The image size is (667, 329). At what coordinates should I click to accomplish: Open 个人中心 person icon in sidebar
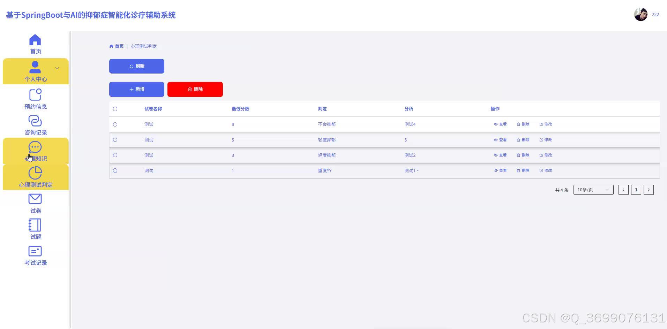(x=35, y=67)
